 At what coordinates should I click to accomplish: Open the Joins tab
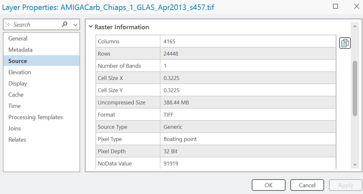[x=14, y=128]
